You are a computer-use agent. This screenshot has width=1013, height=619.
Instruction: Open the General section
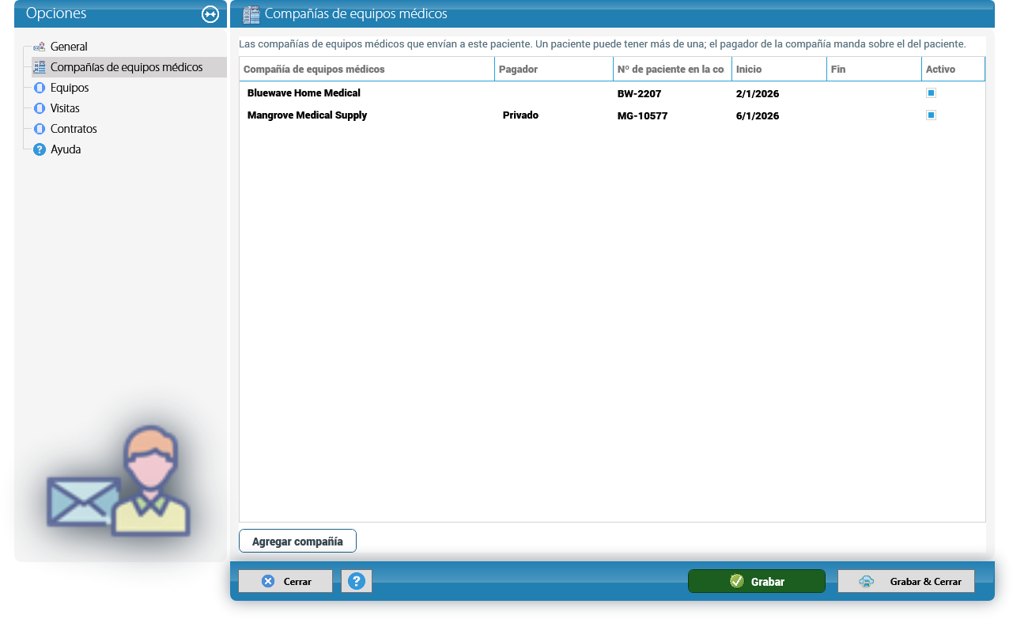pos(69,47)
